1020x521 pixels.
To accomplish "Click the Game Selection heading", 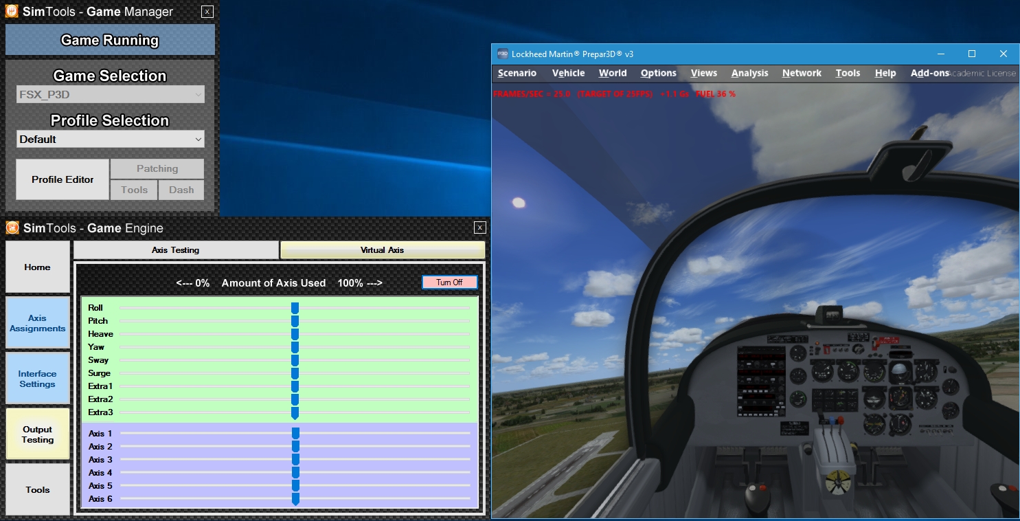I will [110, 76].
